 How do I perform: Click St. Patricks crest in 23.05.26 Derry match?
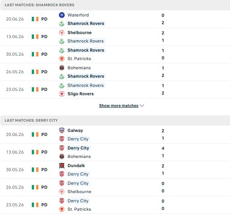62,209
